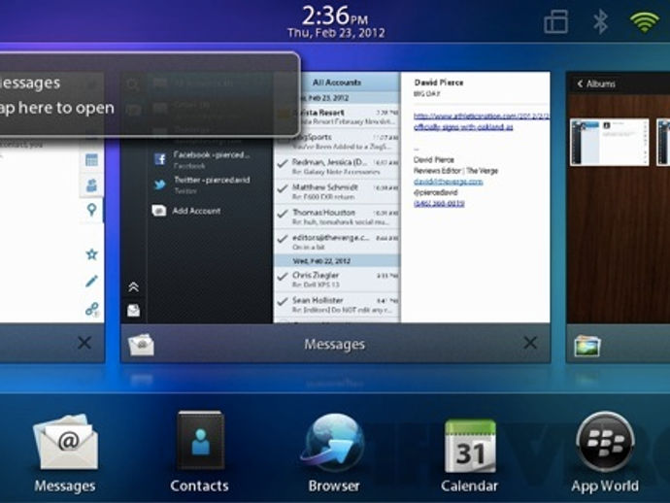
Task: Tap the envelope icon on Messages card title bar
Action: 141,345
